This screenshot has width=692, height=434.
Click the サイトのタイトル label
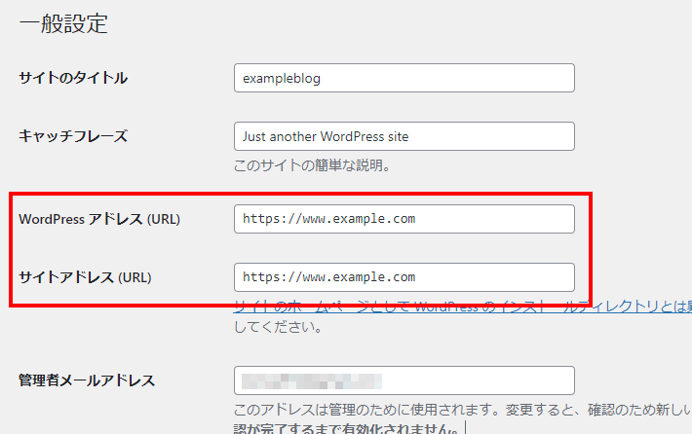pyautogui.click(x=73, y=78)
